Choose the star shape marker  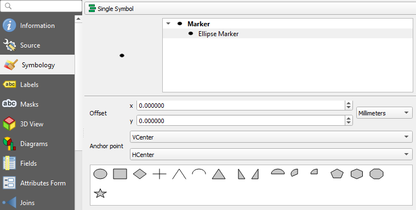coord(100,194)
